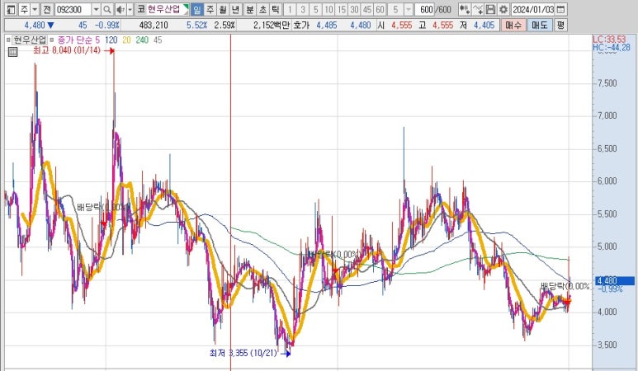Toggle the small square before 종가 단순 legend
This screenshot has width=638, height=371.
coord(53,40)
